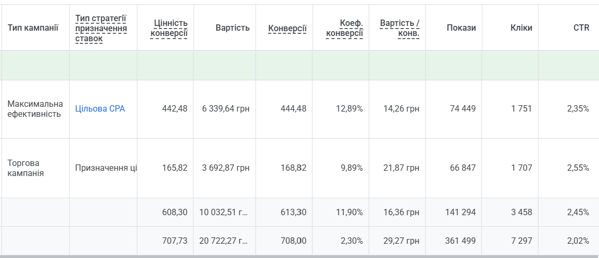This screenshot has height=258, width=599.
Task: Sort table by the CTR column
Action: pyautogui.click(x=581, y=28)
